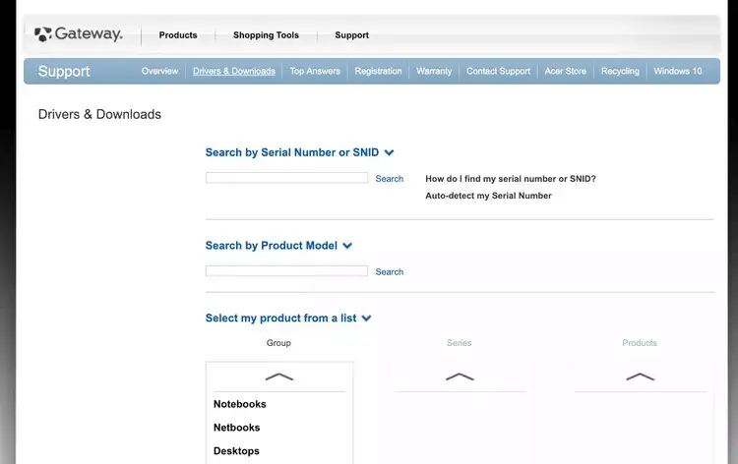This screenshot has width=738, height=464.
Task: Open How do I find my serial number link
Action: point(511,179)
